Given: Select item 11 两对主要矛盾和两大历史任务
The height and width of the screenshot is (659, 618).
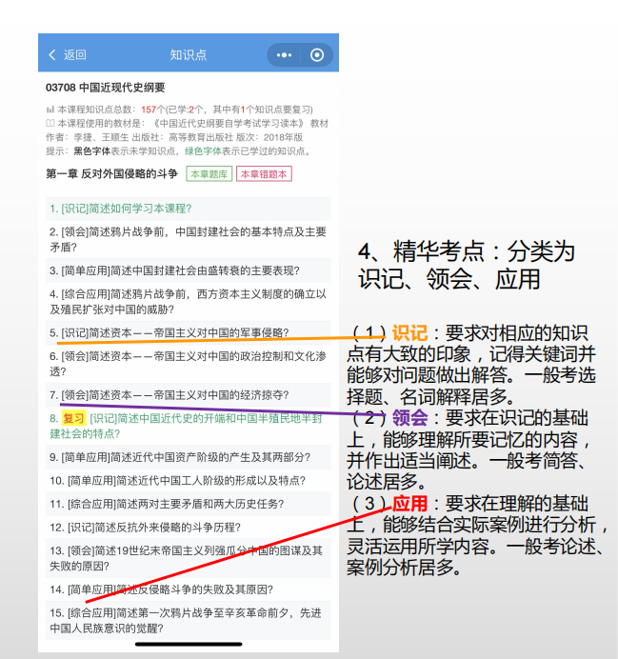Looking at the screenshot, I should pos(189,504).
